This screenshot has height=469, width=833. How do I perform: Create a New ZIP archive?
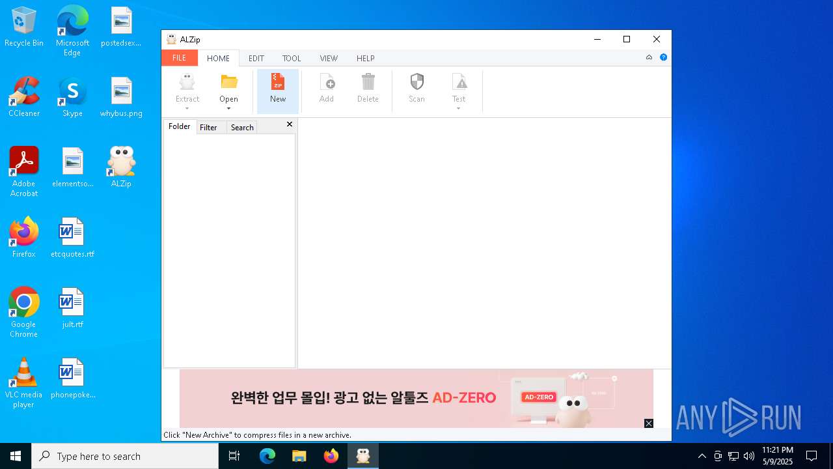278,91
